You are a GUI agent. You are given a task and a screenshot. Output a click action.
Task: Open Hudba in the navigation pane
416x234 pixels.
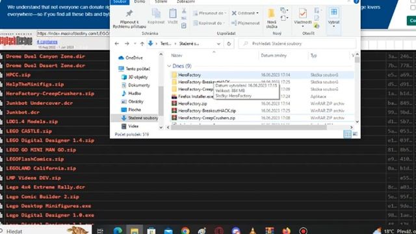pos(131,94)
